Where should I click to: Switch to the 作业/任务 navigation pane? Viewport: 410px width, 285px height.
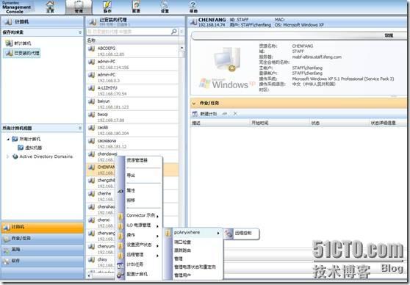pyautogui.click(x=43, y=238)
